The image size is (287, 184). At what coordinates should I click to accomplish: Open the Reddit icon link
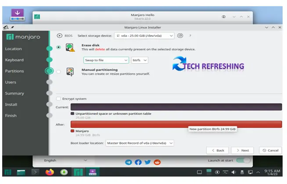coord(157,162)
